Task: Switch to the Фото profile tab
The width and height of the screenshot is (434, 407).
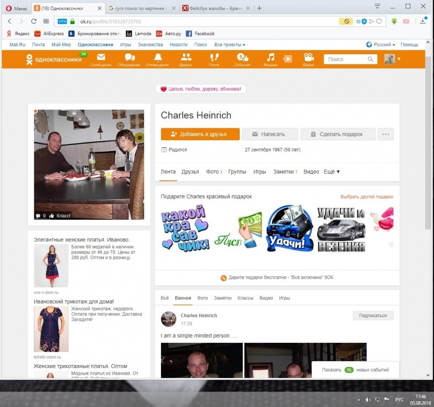Action: tap(214, 172)
